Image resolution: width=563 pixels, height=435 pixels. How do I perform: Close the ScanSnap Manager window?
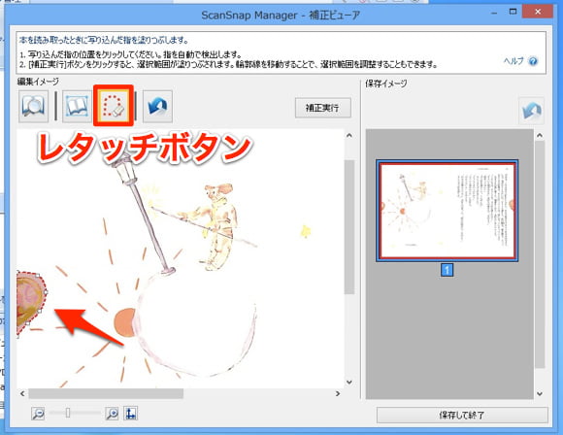(x=538, y=12)
